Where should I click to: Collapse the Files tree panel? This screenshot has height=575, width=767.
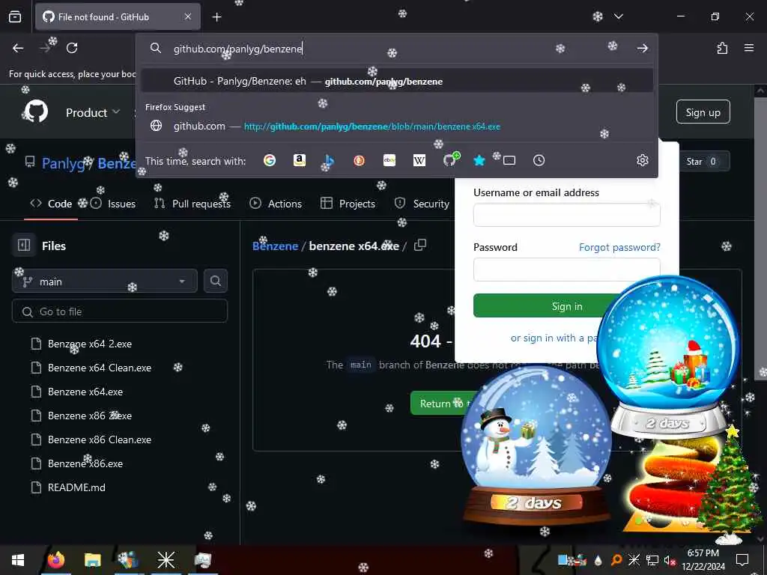[24, 245]
